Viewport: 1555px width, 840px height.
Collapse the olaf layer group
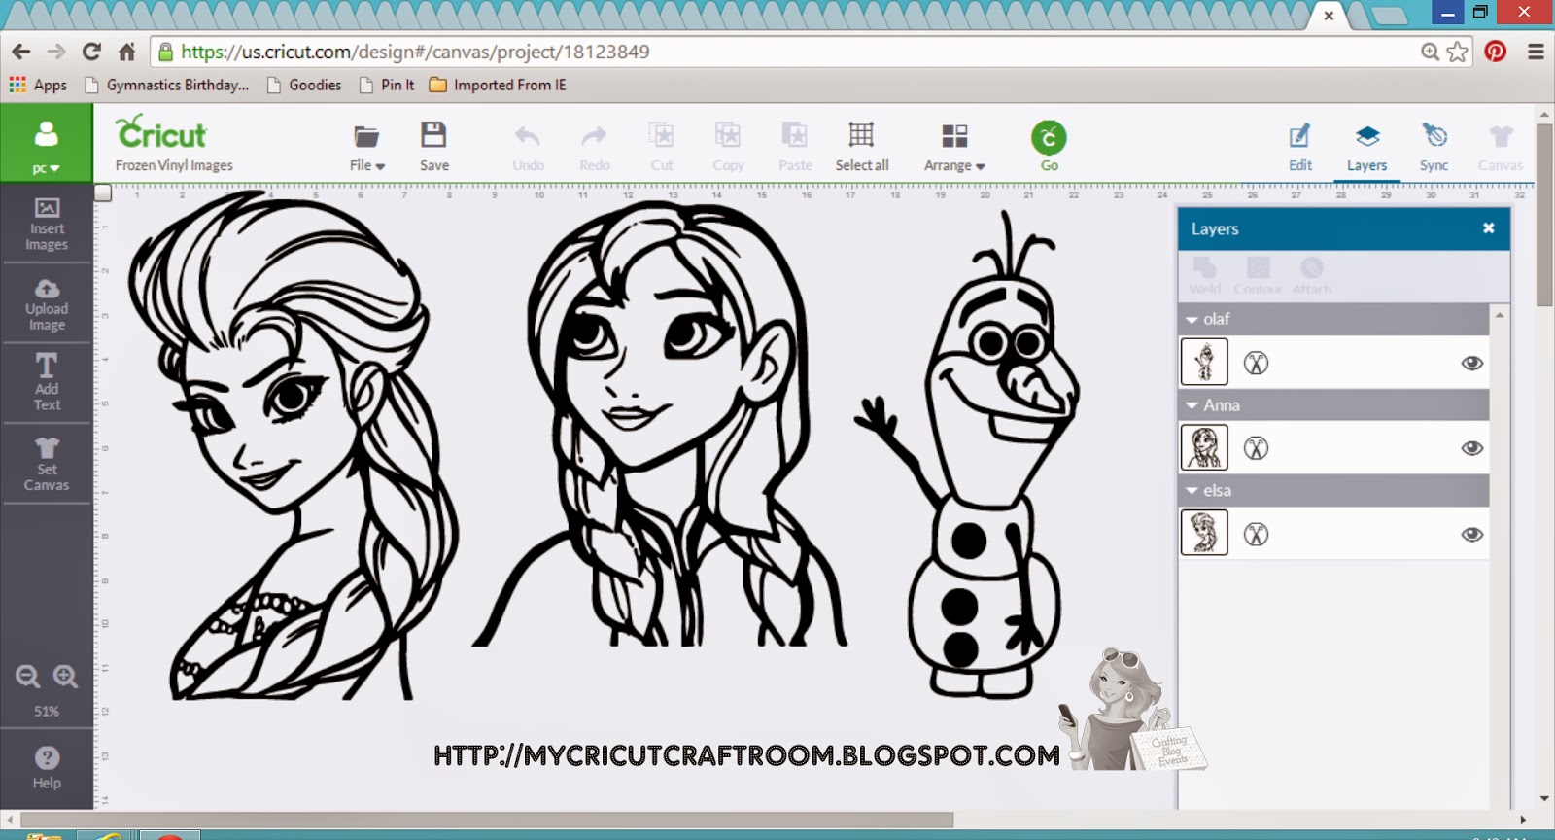[x=1192, y=319]
